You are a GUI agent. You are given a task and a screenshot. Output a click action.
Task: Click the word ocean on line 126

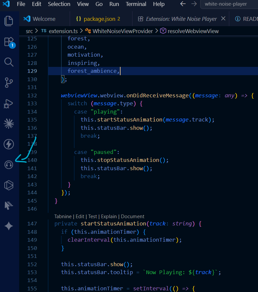pyautogui.click(x=76, y=47)
